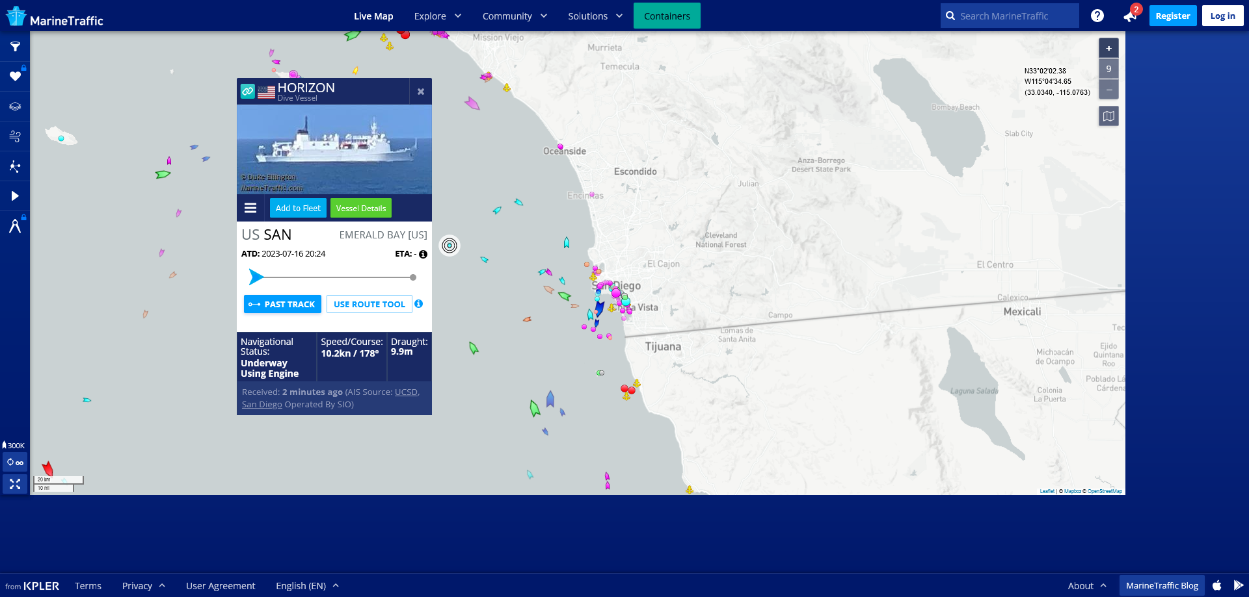Expand the Solutions menu
Image resolution: width=1249 pixels, height=597 pixels.
coord(595,16)
